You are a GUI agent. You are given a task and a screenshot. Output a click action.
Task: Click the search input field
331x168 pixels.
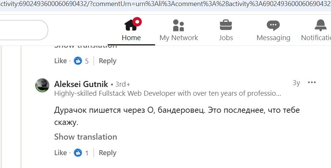[23, 30]
